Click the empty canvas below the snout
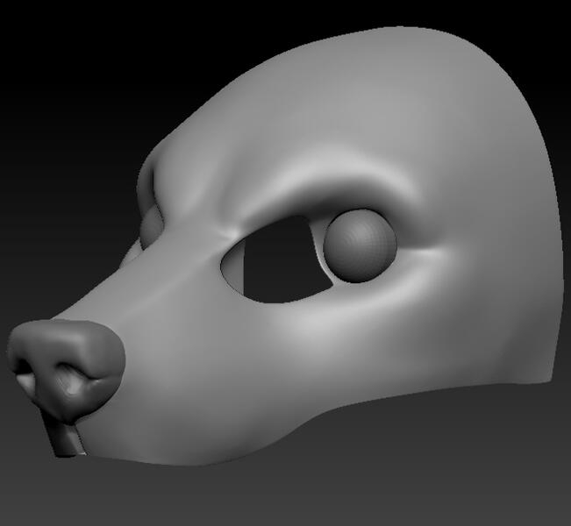The width and height of the screenshot is (571, 526). coord(132,495)
